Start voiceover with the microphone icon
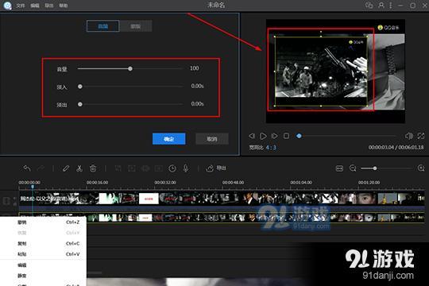 186,168
